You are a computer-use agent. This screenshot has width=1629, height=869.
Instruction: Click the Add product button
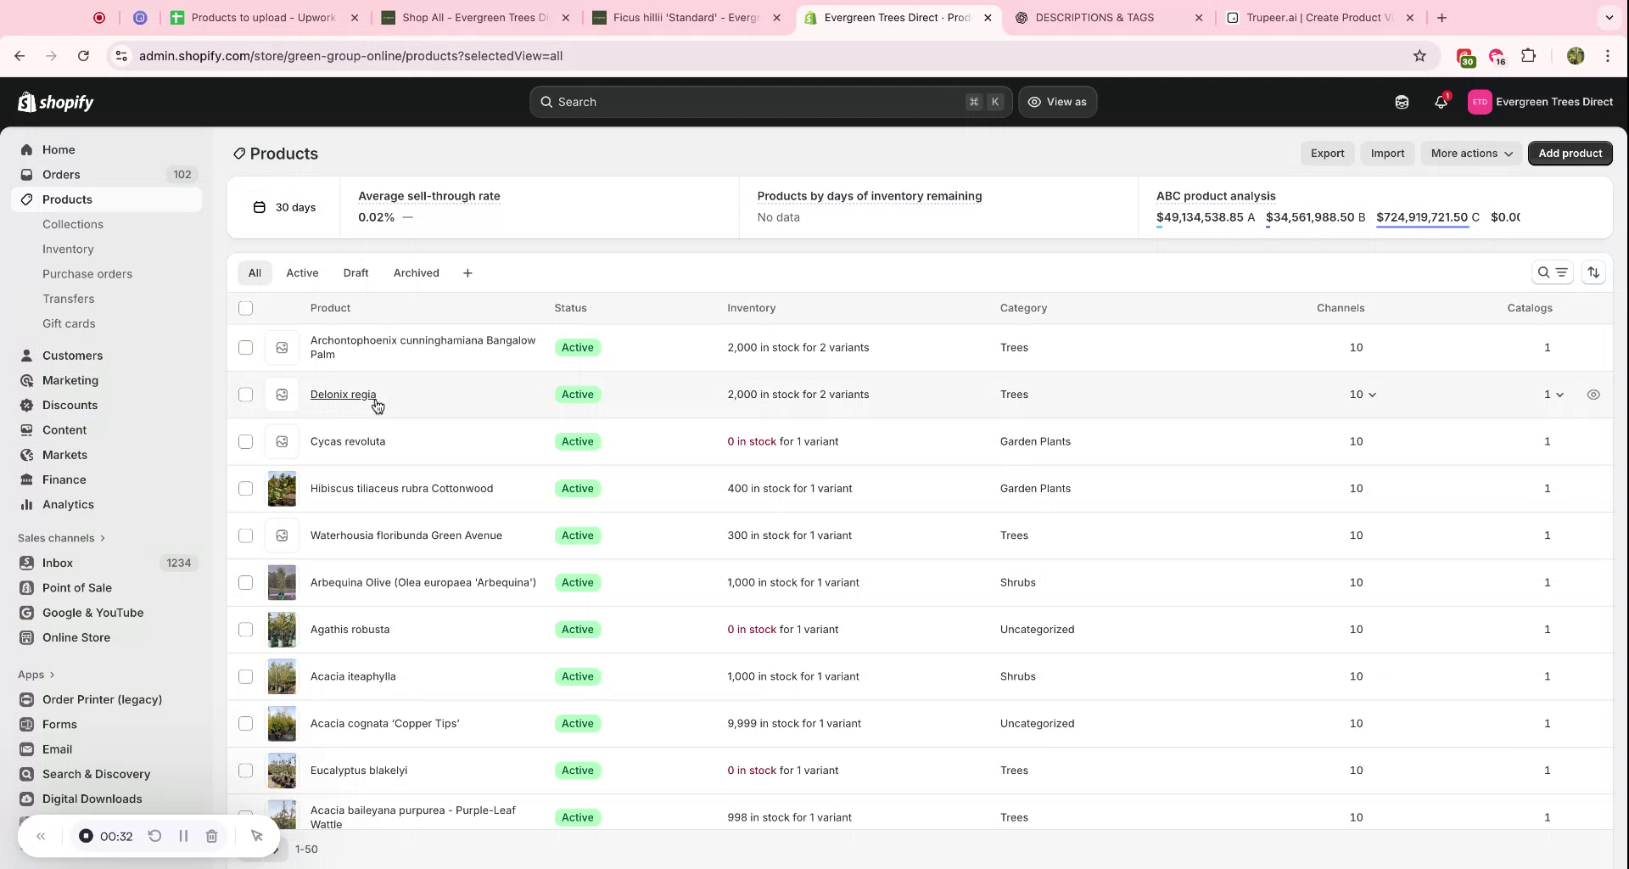(1570, 154)
